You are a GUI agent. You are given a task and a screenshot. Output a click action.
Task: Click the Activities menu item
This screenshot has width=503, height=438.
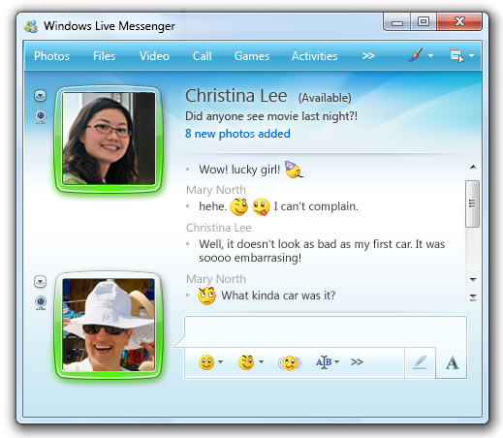(x=315, y=56)
